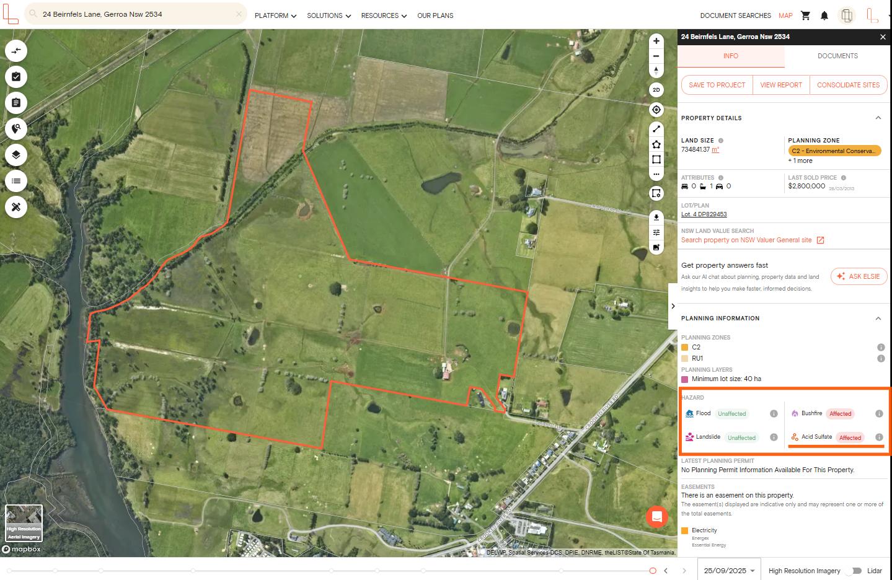
Task: Click '+ 1 more' planning zone text
Action: (800, 160)
